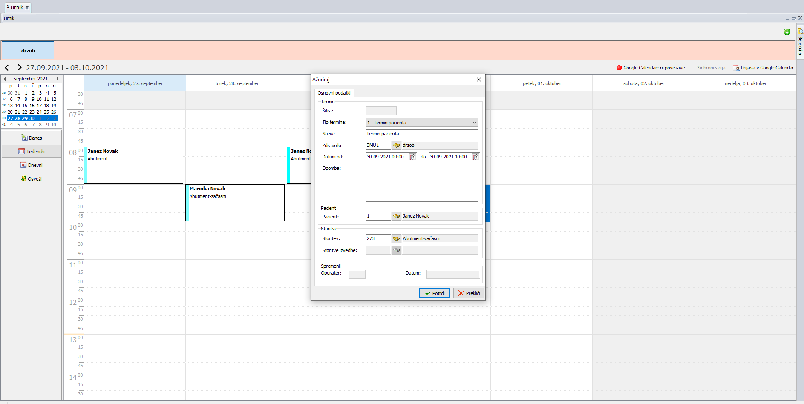Confirm the appointment with Potrdi
This screenshot has height=404, width=804.
click(434, 293)
